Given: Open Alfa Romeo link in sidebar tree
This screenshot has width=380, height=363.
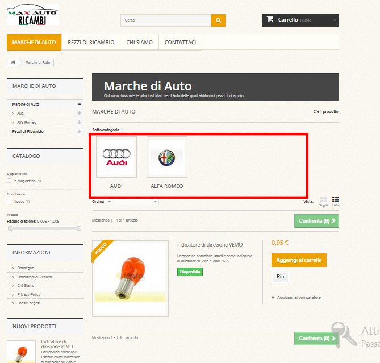Looking at the screenshot, I should (x=27, y=122).
